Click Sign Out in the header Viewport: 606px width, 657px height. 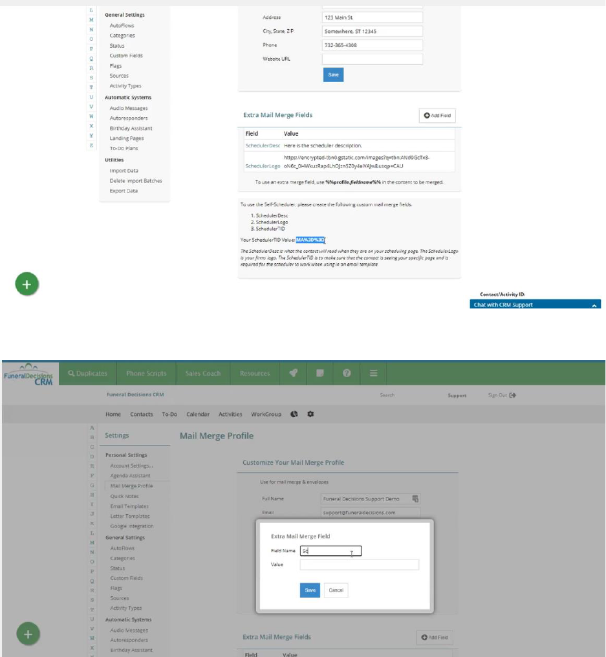point(502,395)
